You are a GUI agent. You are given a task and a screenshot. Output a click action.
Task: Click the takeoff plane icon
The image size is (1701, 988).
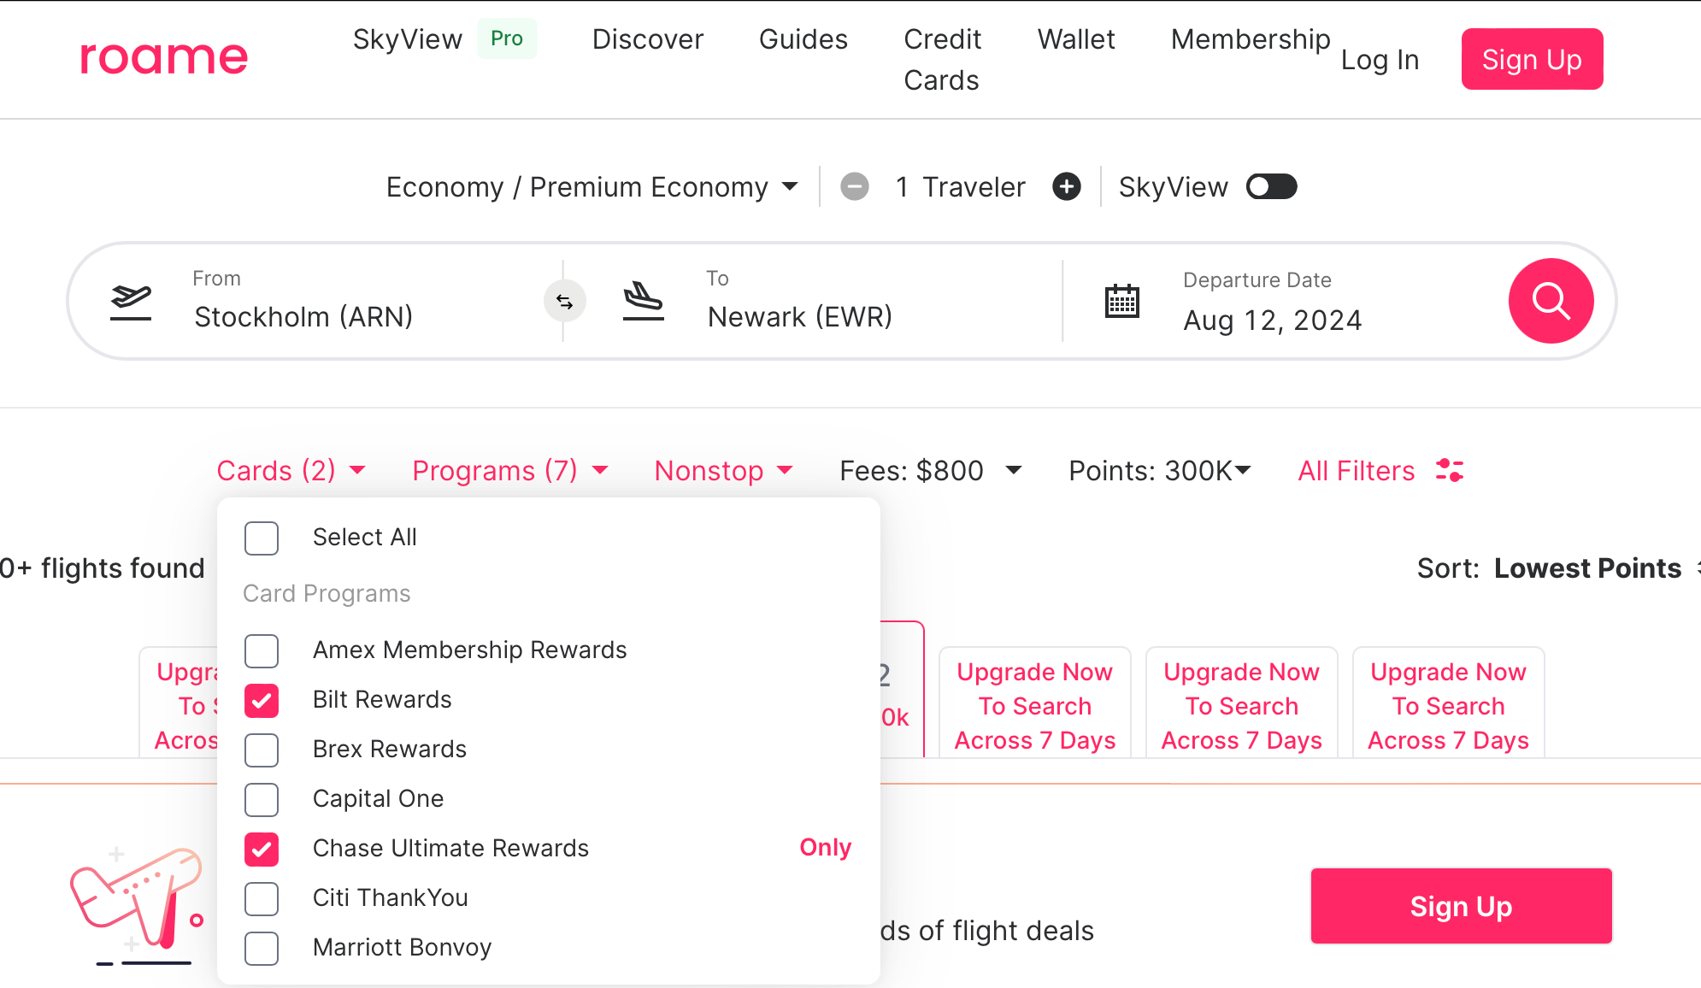[x=131, y=301]
